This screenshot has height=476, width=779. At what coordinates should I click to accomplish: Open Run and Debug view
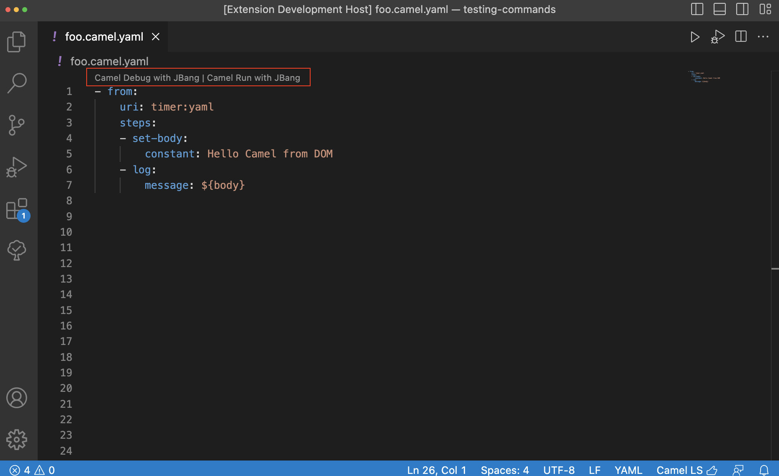[x=17, y=167]
